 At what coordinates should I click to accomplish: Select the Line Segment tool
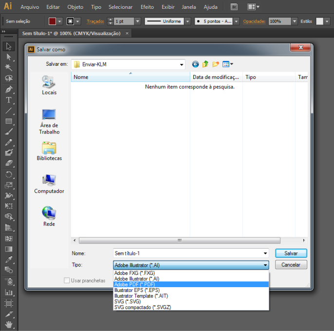pos(9,111)
